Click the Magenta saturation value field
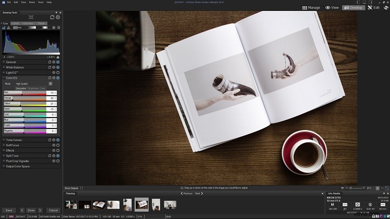Screen dimensions: 390x219 click(51, 131)
